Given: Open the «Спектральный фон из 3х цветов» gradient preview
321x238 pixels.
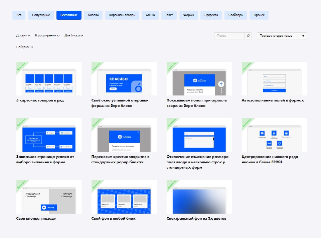Looking at the screenshot, I should (199, 197).
